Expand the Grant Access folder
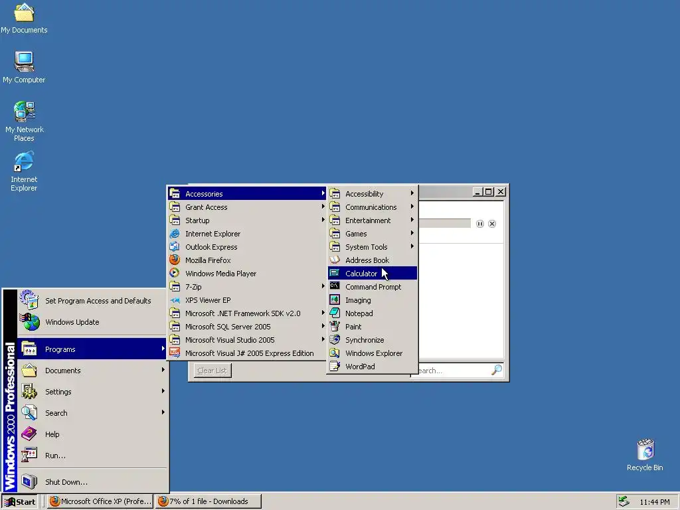This screenshot has height=510, width=680. (x=247, y=207)
